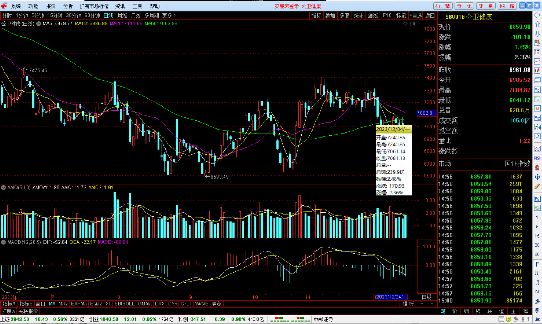
Task: Select the 筹 chip distribution tab
Action: point(526,311)
